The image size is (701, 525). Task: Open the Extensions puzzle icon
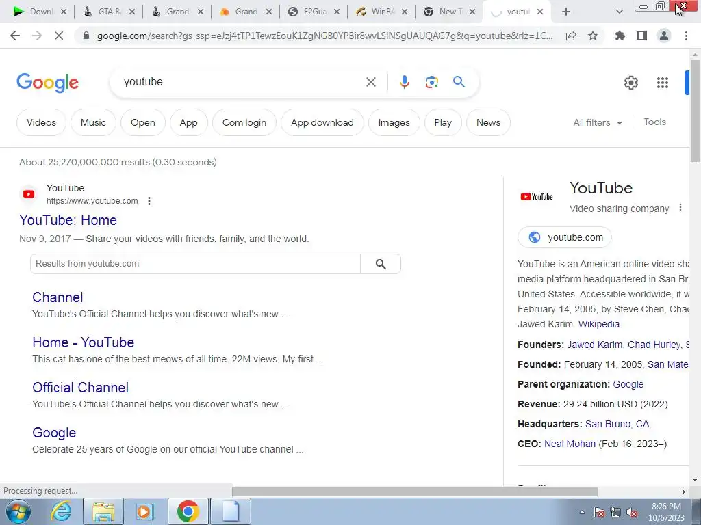620,36
